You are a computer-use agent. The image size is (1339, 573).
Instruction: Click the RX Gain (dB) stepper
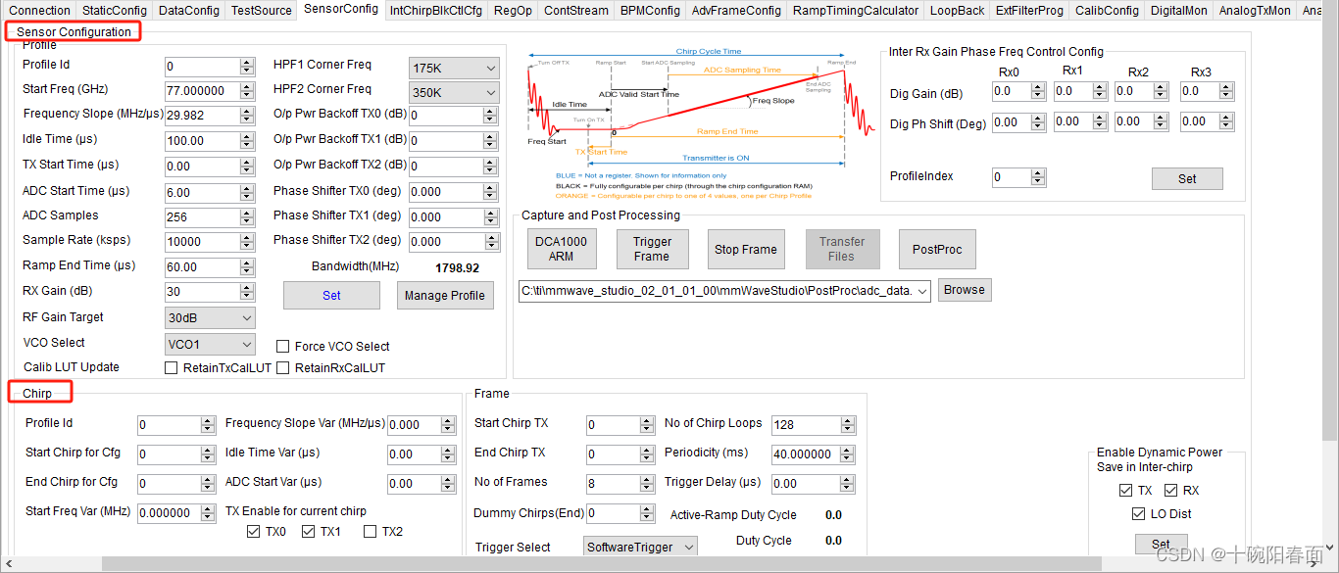coord(247,292)
